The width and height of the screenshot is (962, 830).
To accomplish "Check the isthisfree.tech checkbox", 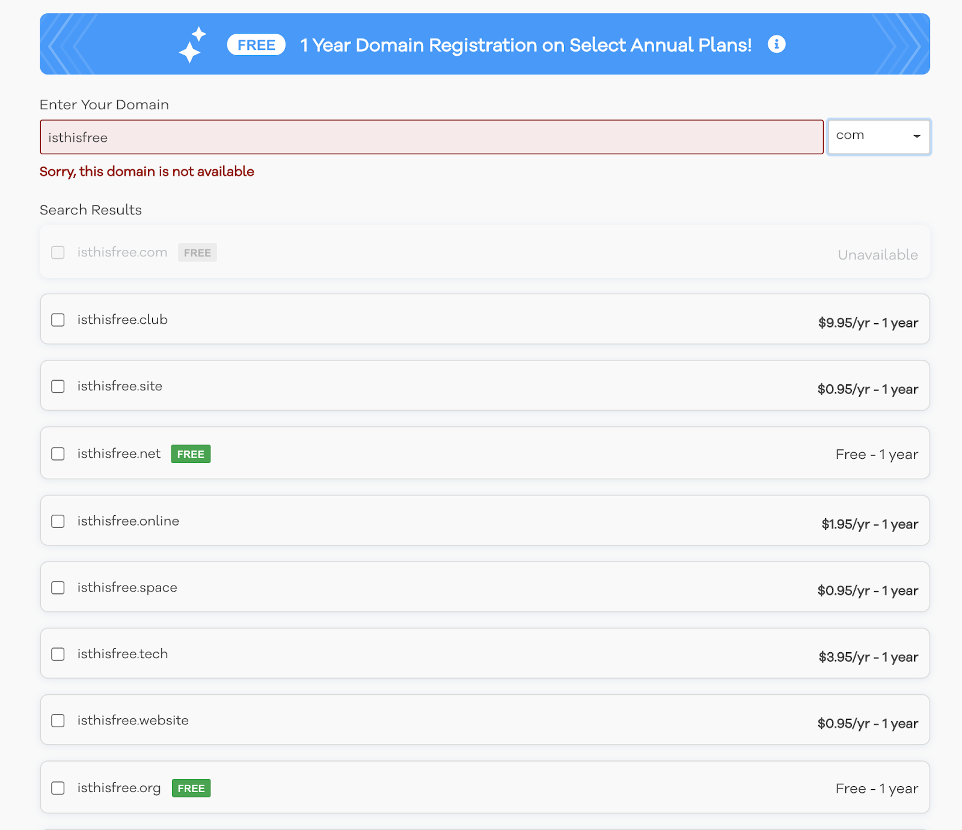I will [58, 654].
